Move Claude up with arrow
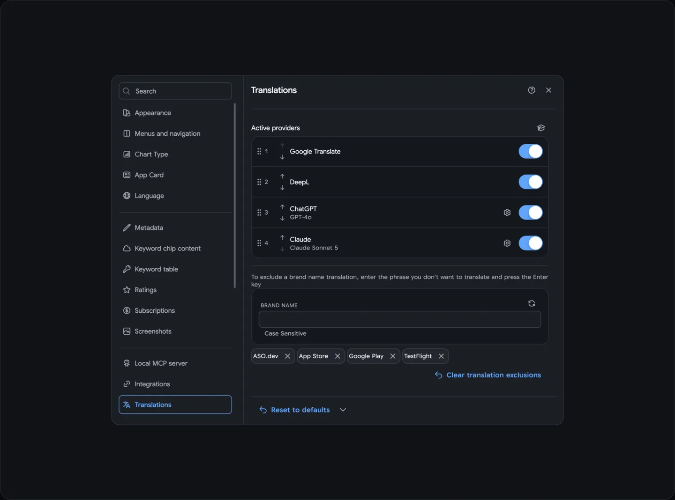 coord(282,237)
